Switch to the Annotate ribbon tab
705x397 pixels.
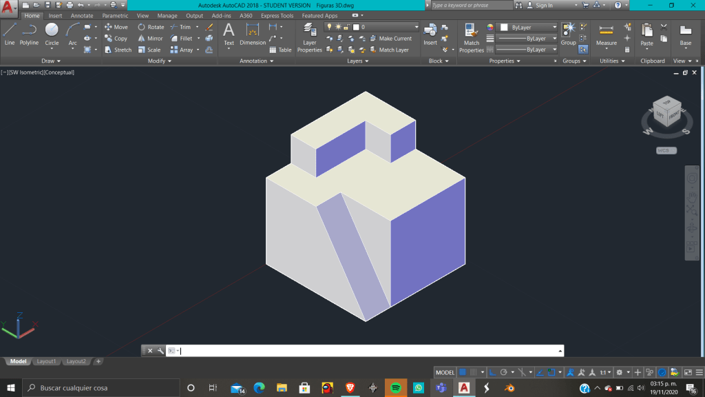[82, 16]
